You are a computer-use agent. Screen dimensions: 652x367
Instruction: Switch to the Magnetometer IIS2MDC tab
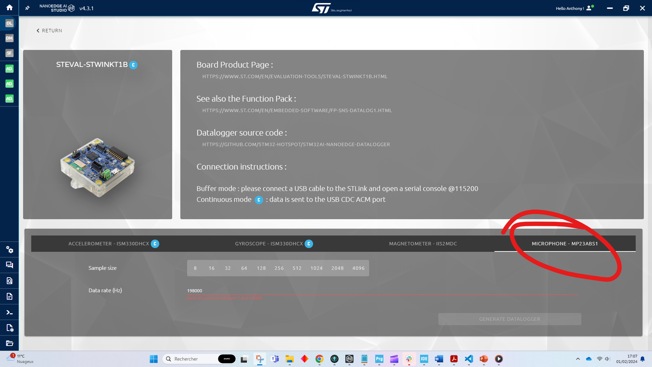click(423, 244)
